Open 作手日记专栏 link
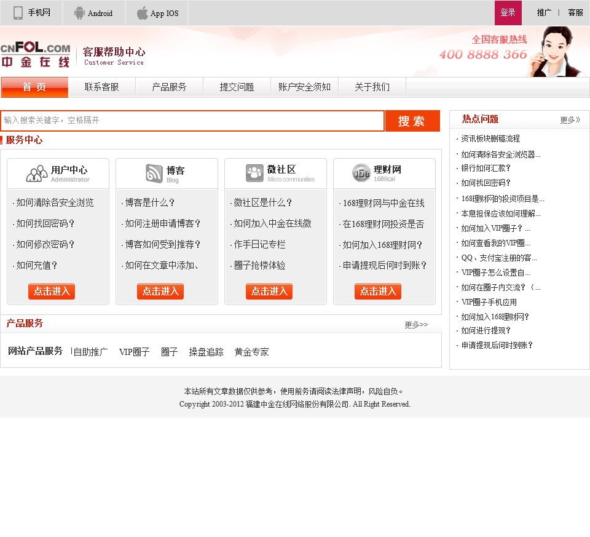The width and height of the screenshot is (590, 537). [x=259, y=245]
